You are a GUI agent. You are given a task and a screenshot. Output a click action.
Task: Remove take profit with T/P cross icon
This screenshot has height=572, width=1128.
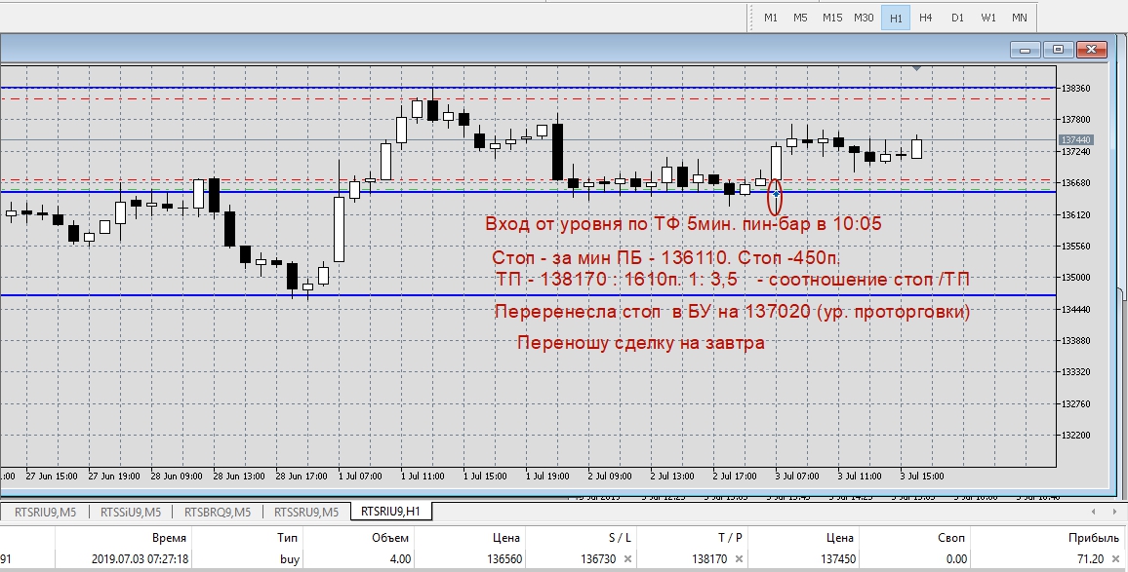(739, 559)
